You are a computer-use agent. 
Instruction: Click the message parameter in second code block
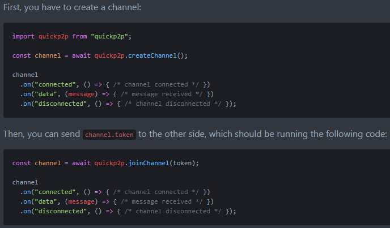pyautogui.click(x=83, y=202)
